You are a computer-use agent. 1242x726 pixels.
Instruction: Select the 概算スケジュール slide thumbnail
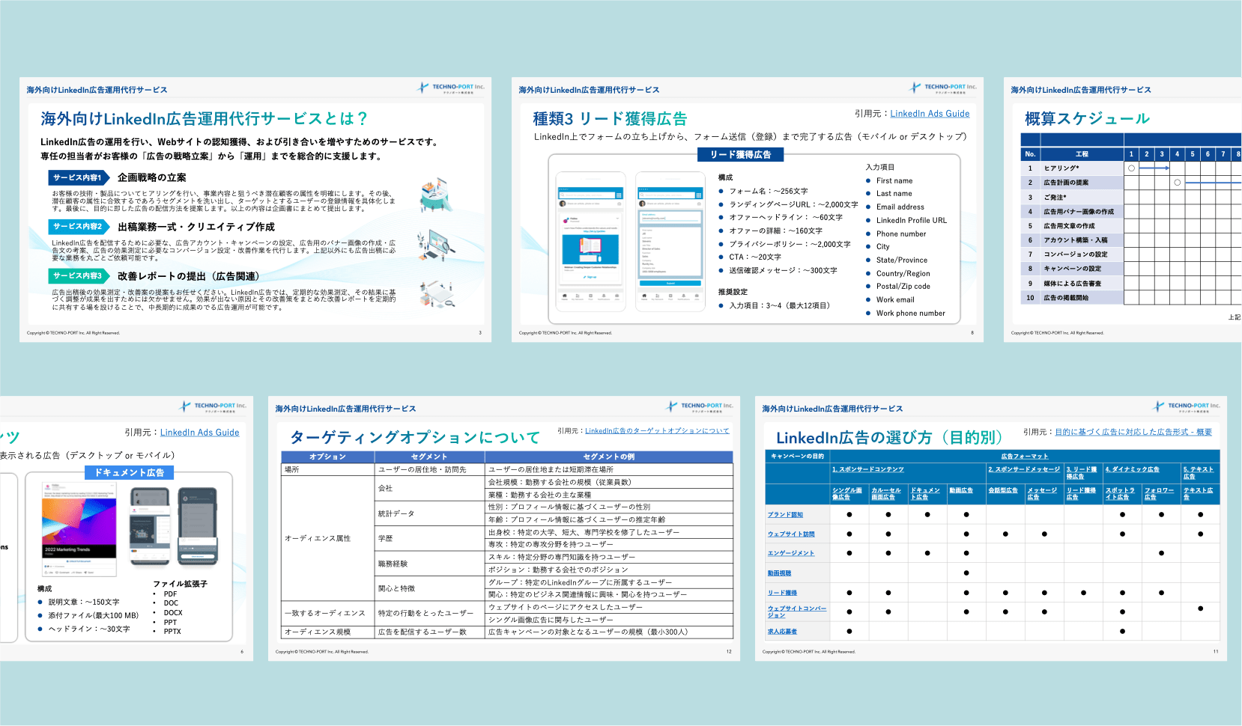(x=1122, y=210)
